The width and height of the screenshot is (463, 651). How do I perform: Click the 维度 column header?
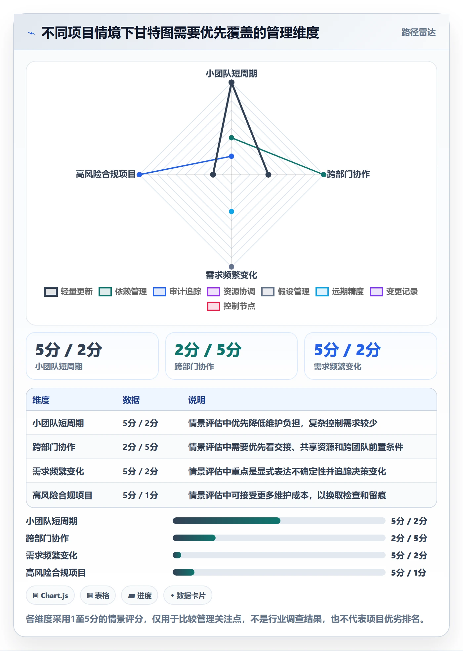click(41, 400)
